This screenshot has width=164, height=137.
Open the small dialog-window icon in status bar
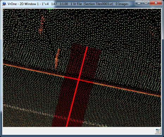coord(158,131)
